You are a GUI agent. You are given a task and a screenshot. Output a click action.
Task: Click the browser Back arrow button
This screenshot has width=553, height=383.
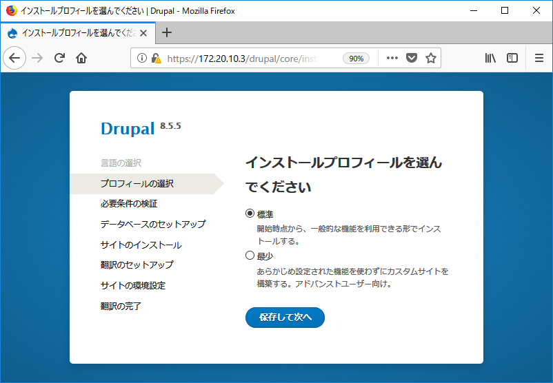click(14, 58)
